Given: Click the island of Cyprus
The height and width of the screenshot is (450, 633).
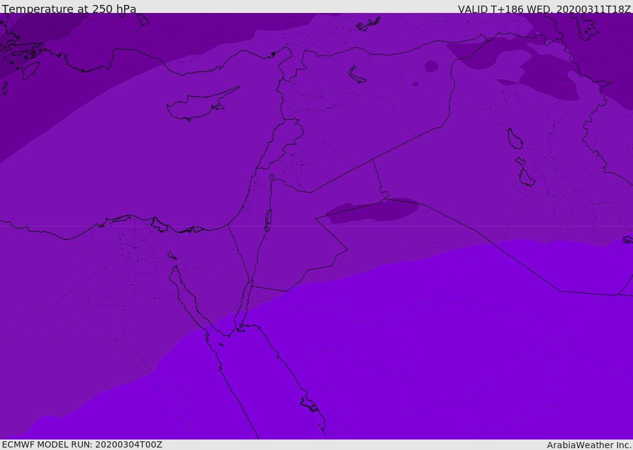Looking at the screenshot, I should click(198, 106).
